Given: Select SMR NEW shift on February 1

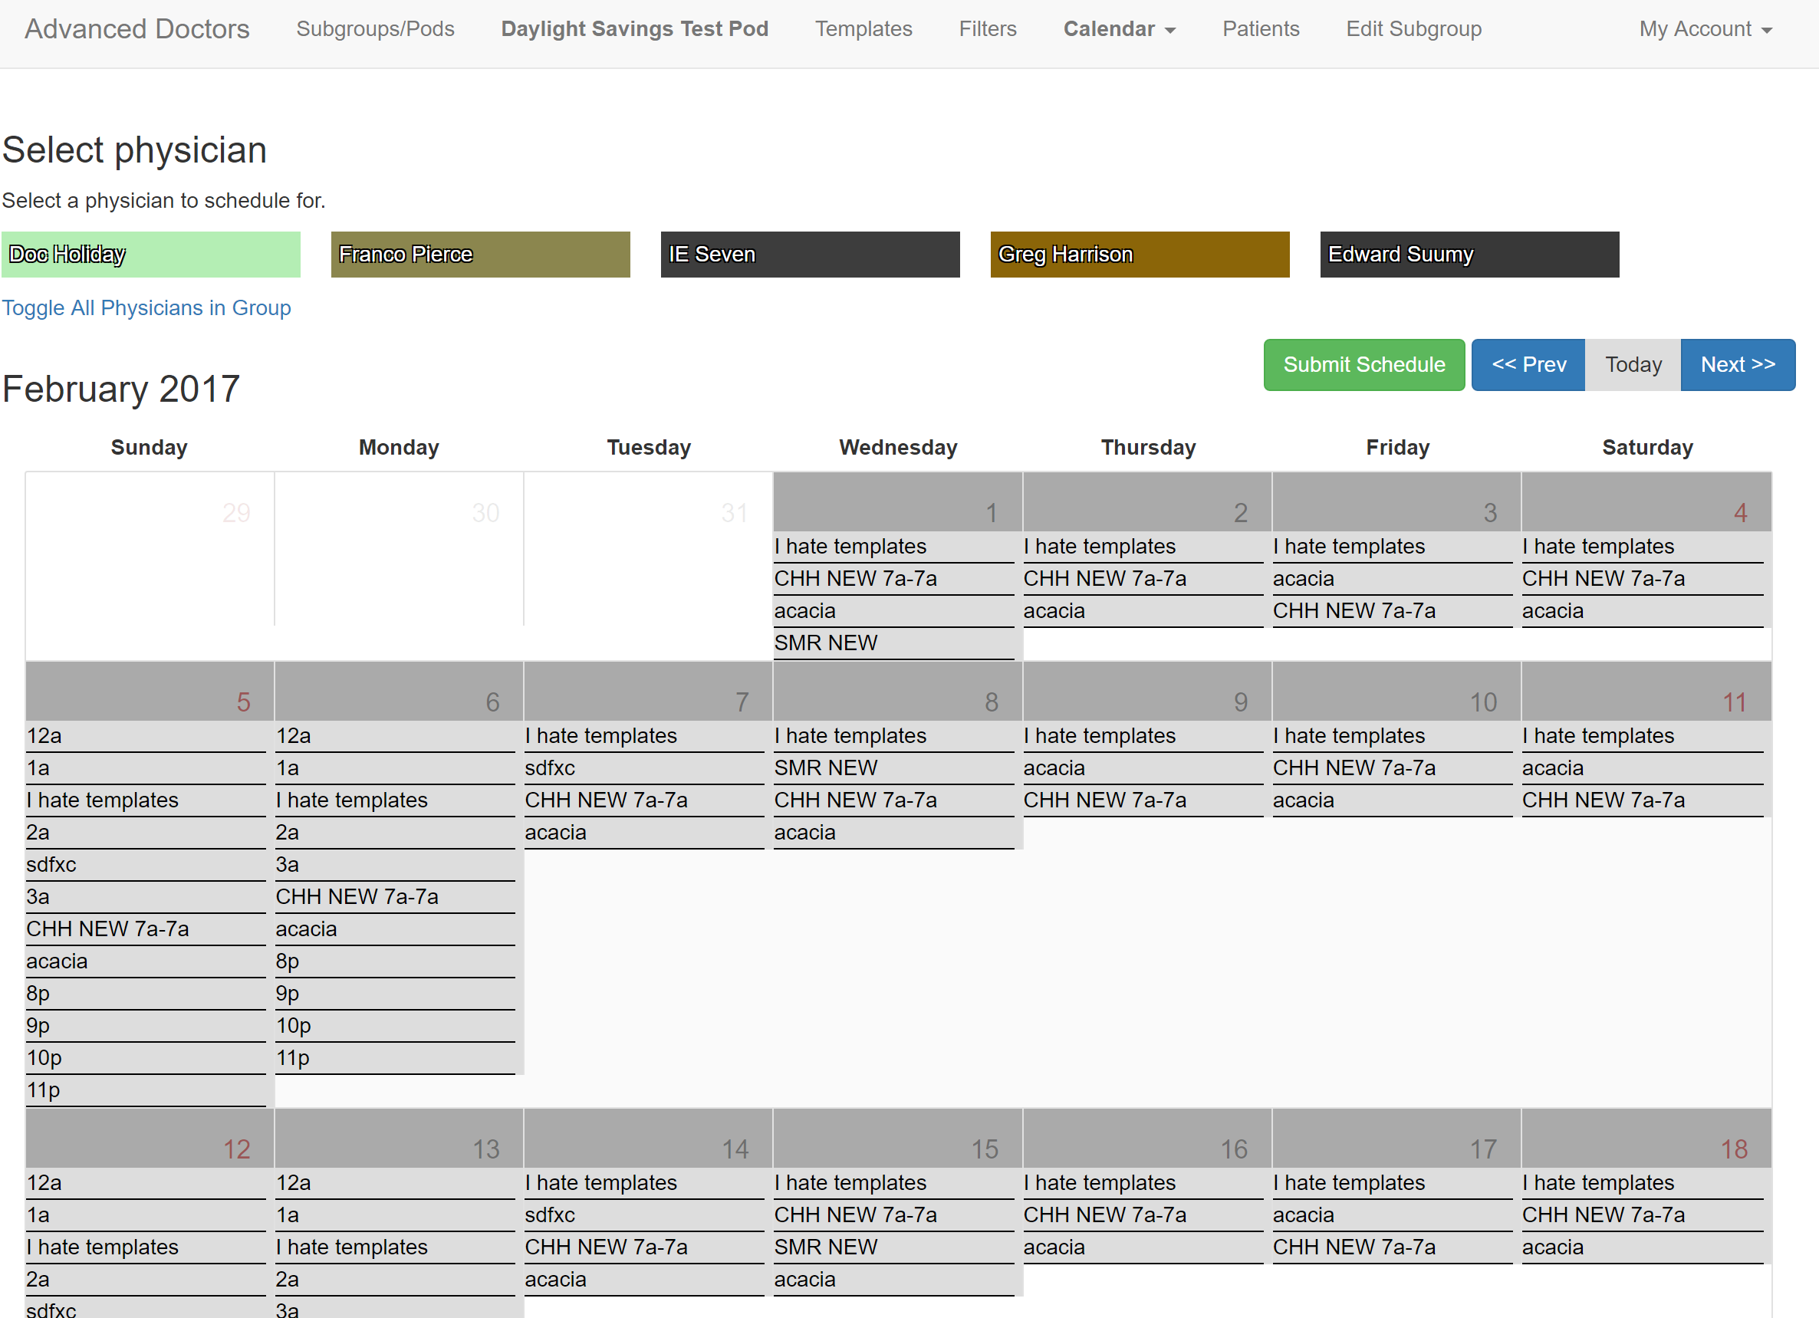Looking at the screenshot, I should (893, 643).
